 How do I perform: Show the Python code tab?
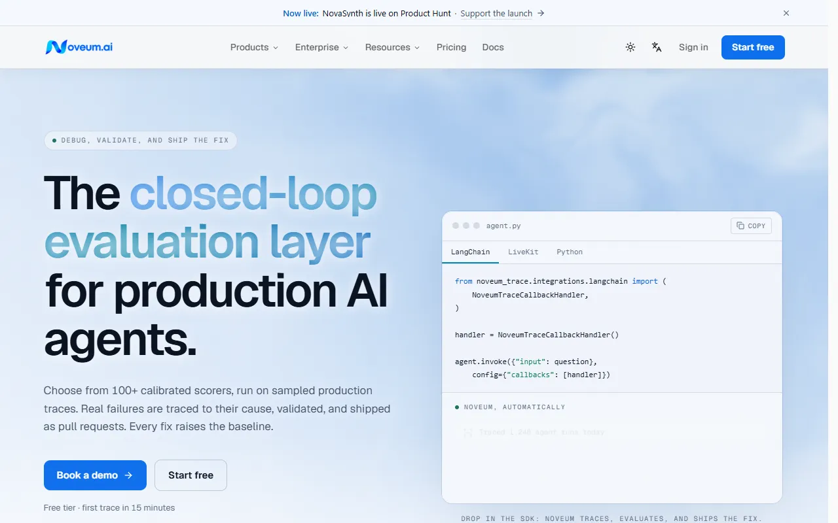[x=570, y=252]
